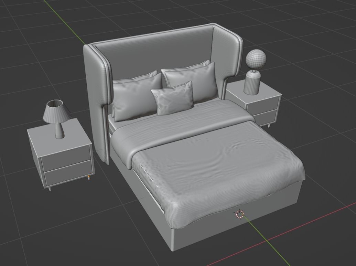Select the conical lampshade on left nightstand

click(x=56, y=111)
